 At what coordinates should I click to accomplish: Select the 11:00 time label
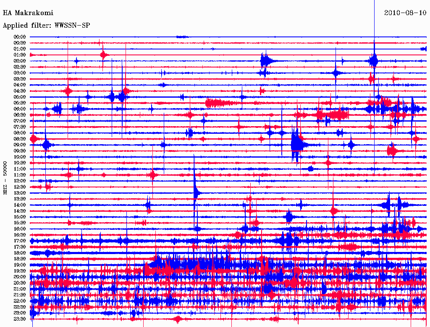(x=19, y=169)
